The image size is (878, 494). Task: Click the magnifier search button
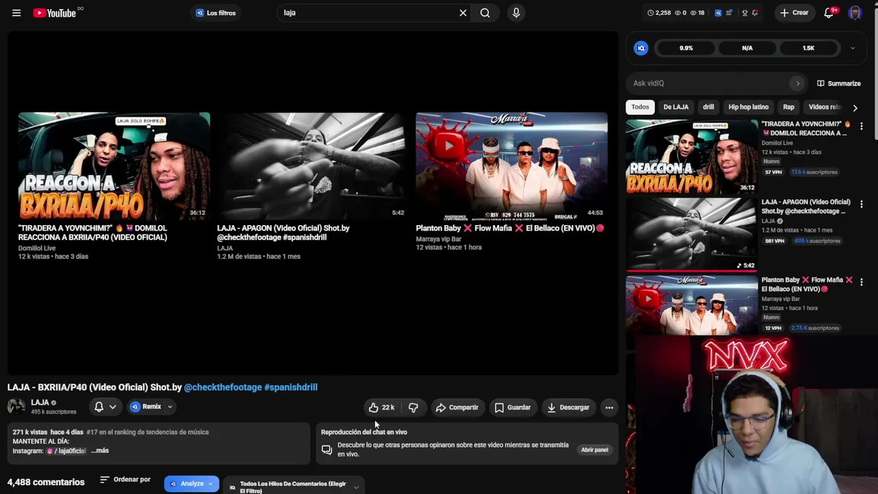[485, 13]
